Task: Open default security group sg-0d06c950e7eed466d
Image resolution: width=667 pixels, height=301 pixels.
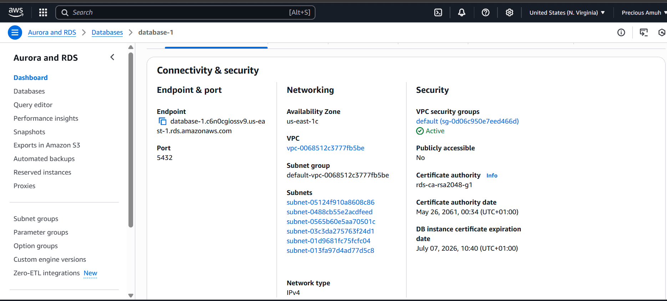Action: click(x=468, y=121)
